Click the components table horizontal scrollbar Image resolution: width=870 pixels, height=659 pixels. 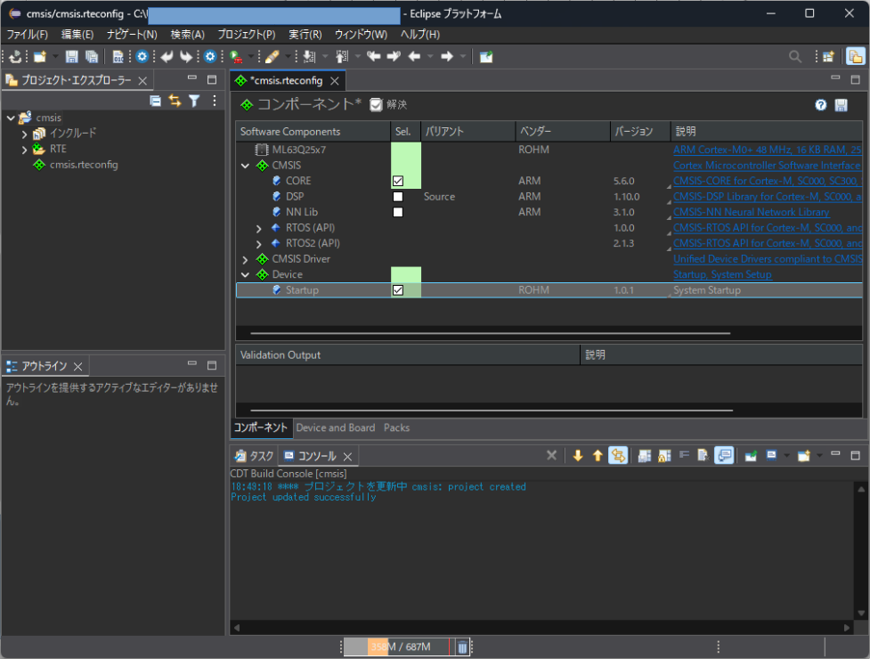(x=490, y=333)
